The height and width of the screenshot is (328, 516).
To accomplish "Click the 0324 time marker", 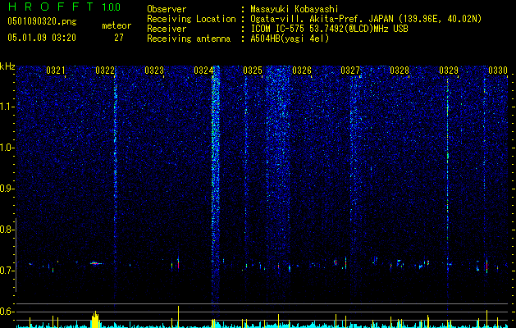I will click(x=203, y=71).
